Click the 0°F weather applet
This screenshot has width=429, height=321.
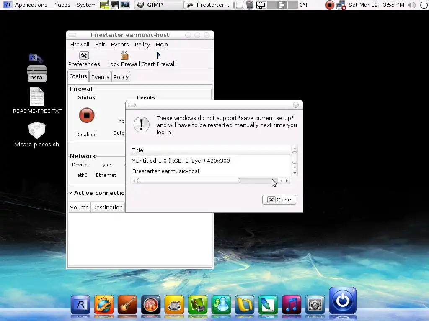point(304,5)
